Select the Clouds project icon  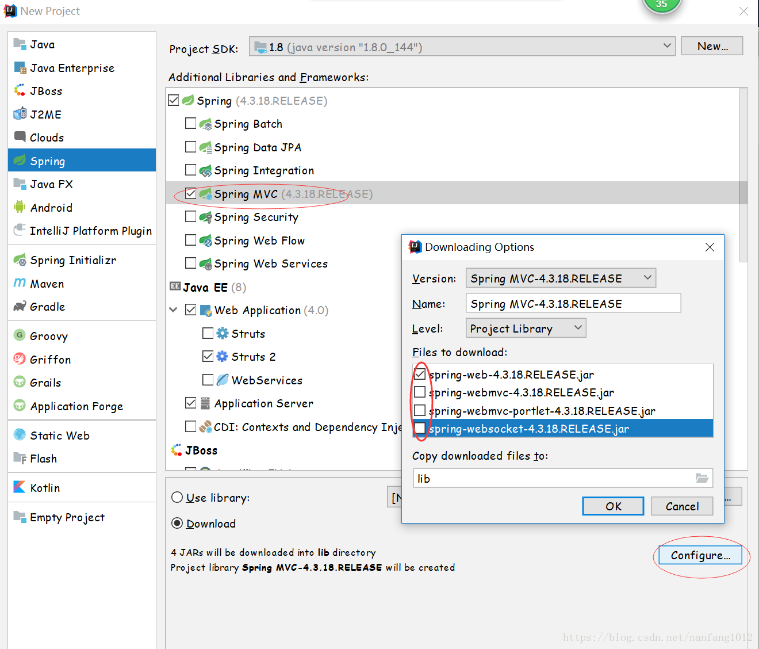[x=20, y=137]
